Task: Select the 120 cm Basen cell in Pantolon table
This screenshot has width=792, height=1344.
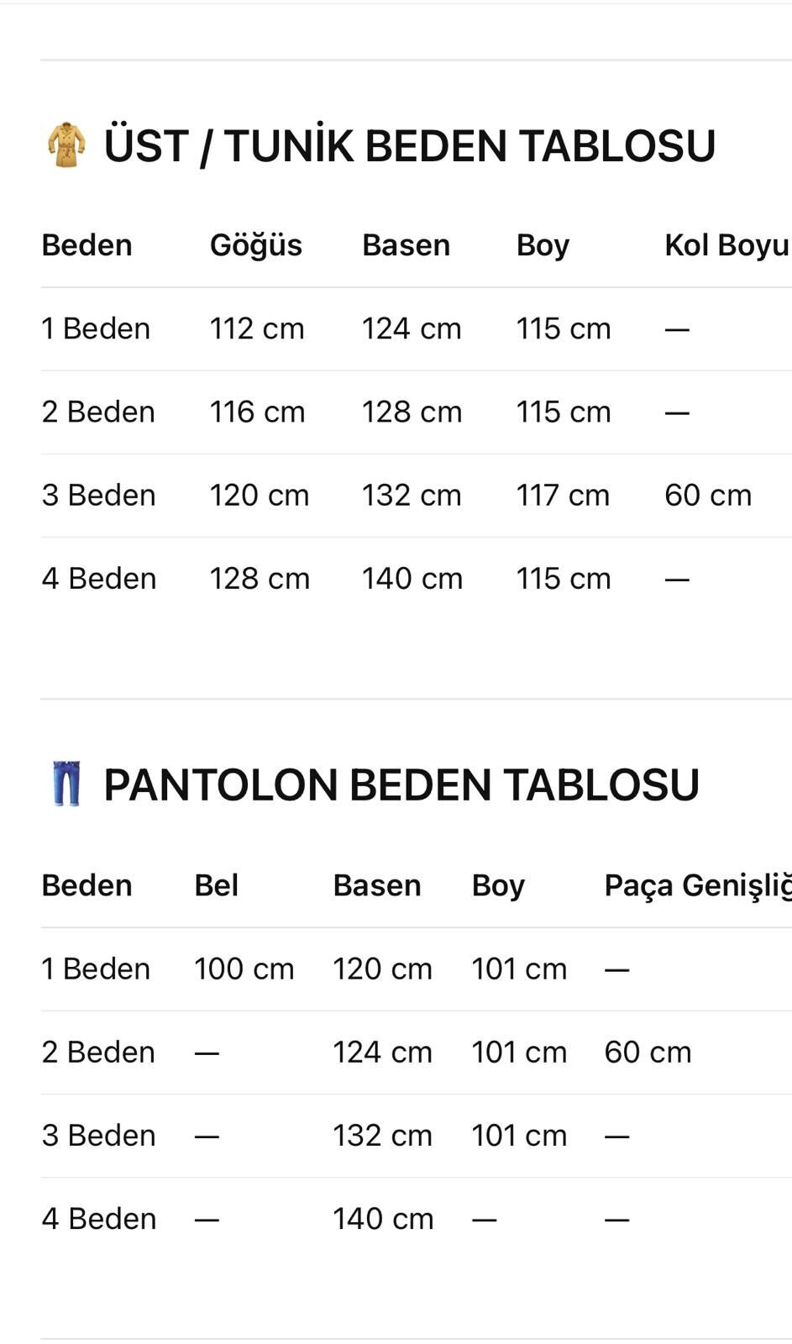Action: (x=382, y=969)
